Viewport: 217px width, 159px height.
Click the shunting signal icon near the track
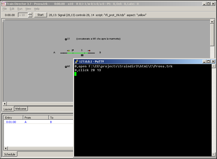pos(73,50)
